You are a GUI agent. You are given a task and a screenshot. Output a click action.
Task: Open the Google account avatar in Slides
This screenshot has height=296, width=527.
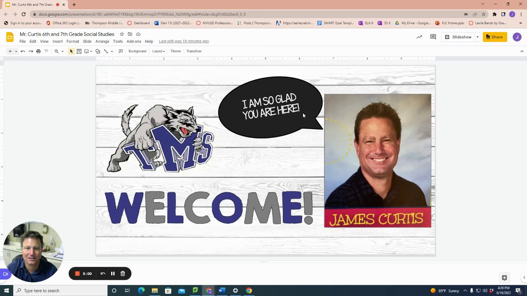click(517, 37)
